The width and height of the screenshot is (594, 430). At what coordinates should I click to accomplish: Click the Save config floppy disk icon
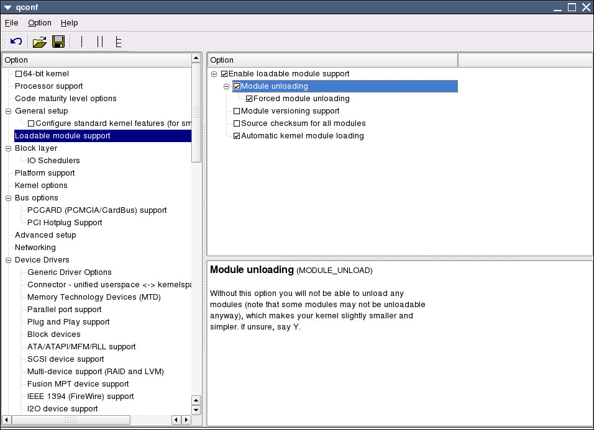pyautogui.click(x=58, y=42)
